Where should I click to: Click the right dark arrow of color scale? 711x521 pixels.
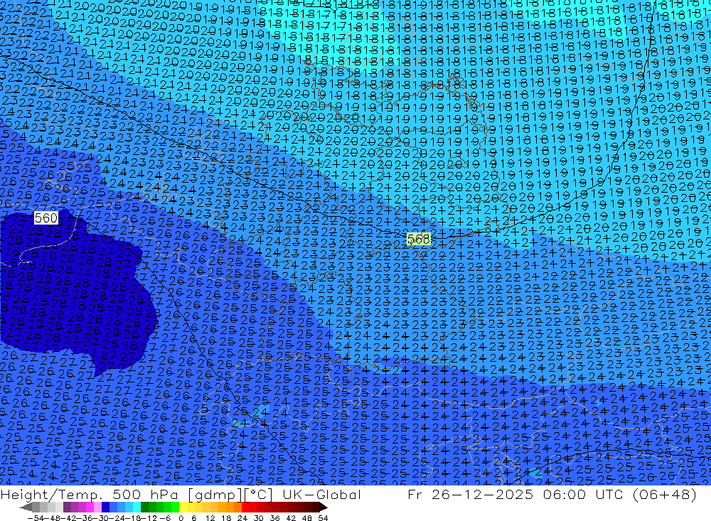pyautogui.click(x=324, y=507)
